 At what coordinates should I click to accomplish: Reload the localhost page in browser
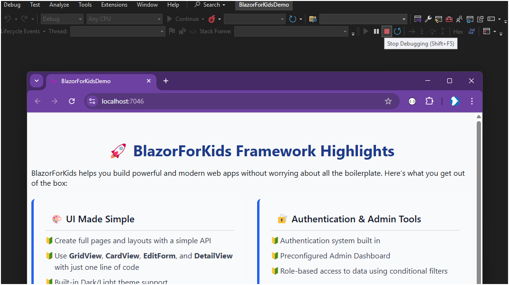point(72,101)
